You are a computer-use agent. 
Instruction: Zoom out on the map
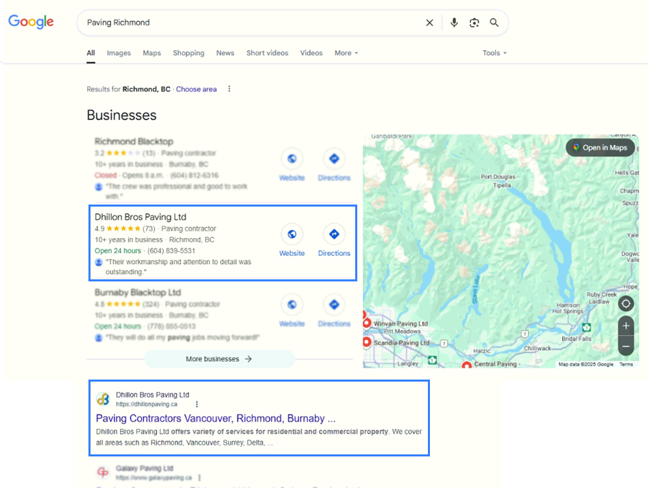pos(625,347)
